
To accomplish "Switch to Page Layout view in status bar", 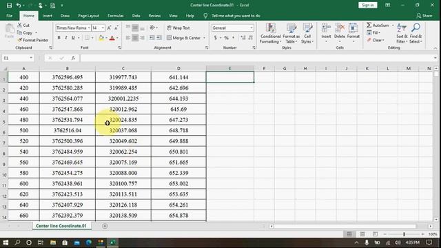I will [x=362, y=234].
